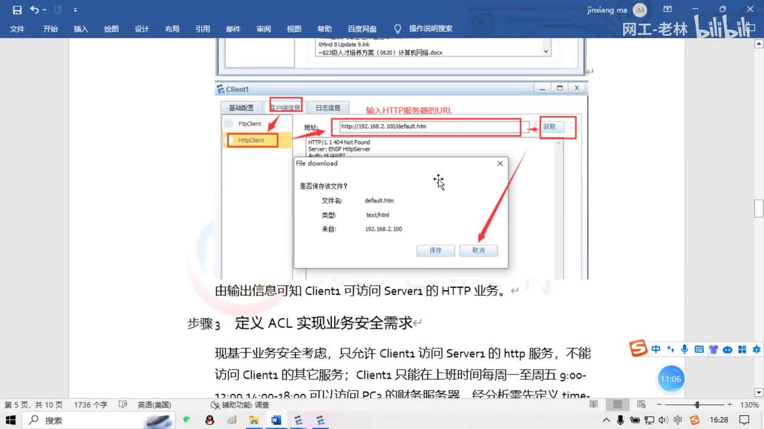764x429 pixels.
Task: Click the Word icon in the taskbar
Action: coord(276,420)
